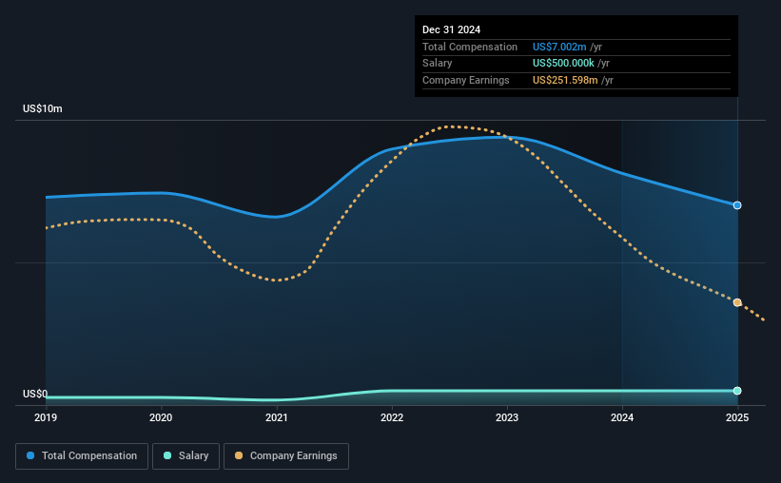The width and height of the screenshot is (781, 483).
Task: Click the tooltip's Salary row label
Action: pyautogui.click(x=437, y=64)
